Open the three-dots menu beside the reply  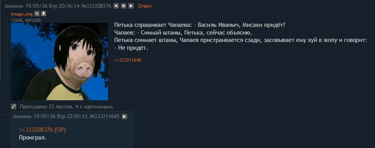pos(6,115)
